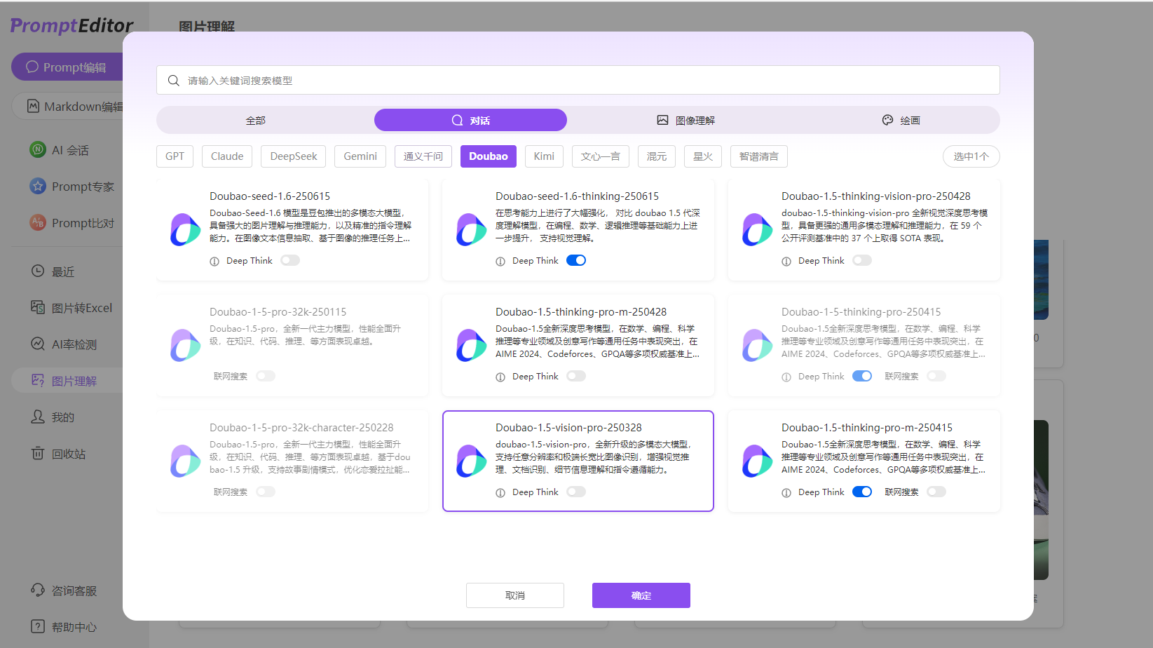The image size is (1153, 648).
Task: Click the model search input field
Action: 578,79
